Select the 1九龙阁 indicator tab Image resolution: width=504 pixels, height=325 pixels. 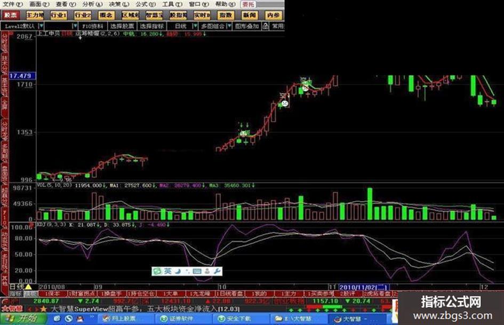pyautogui.click(x=200, y=294)
